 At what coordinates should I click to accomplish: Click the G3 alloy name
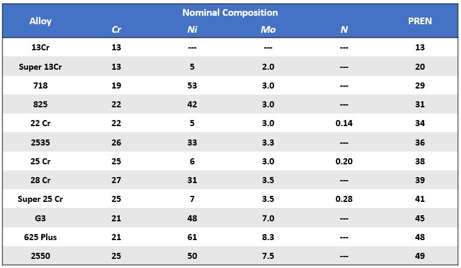coord(40,218)
